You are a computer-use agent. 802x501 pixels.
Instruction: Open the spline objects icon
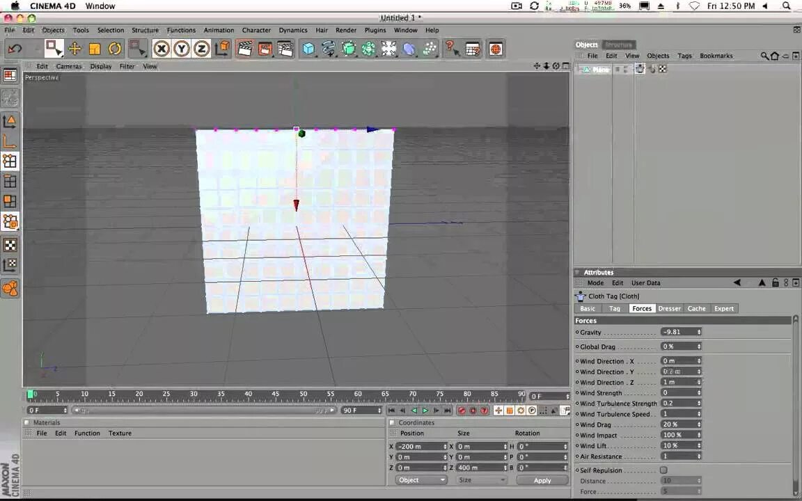pyautogui.click(x=329, y=49)
